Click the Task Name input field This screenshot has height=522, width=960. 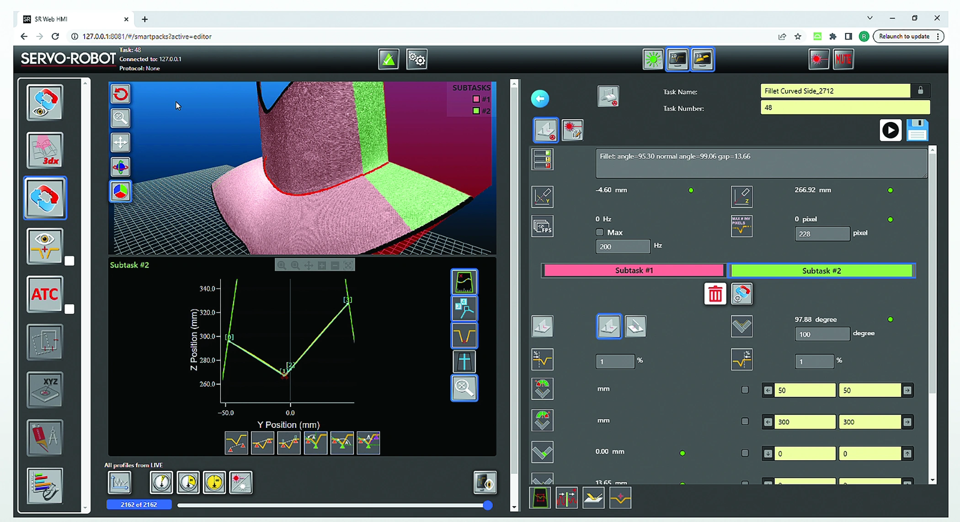click(835, 91)
